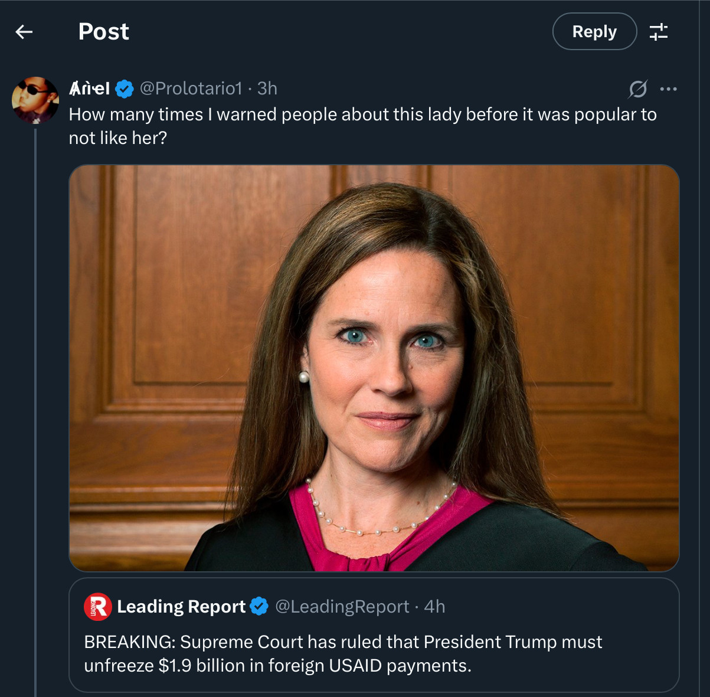Open the reply sort settings icon
The width and height of the screenshot is (710, 697).
[659, 32]
